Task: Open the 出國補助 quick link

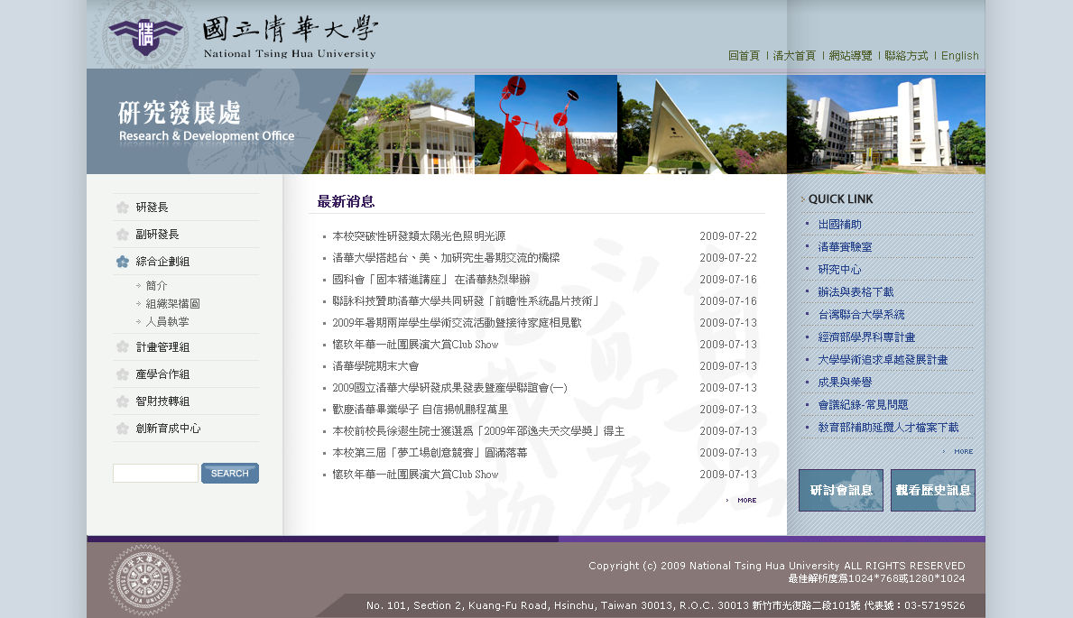Action: [839, 225]
